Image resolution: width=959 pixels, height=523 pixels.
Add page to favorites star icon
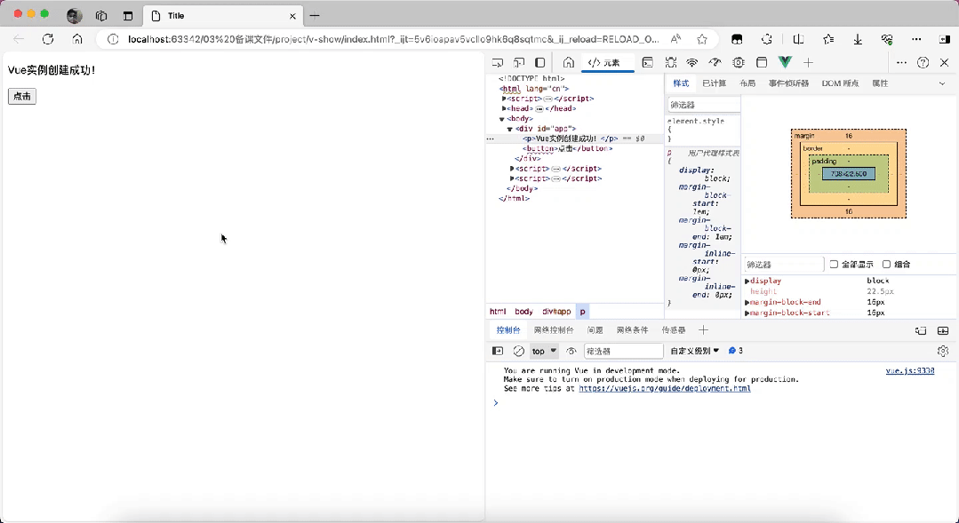click(702, 39)
